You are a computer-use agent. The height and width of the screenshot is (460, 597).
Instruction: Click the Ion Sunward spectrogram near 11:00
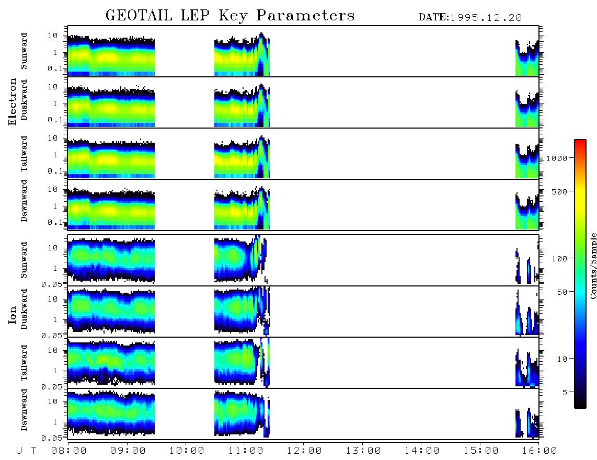point(245,259)
